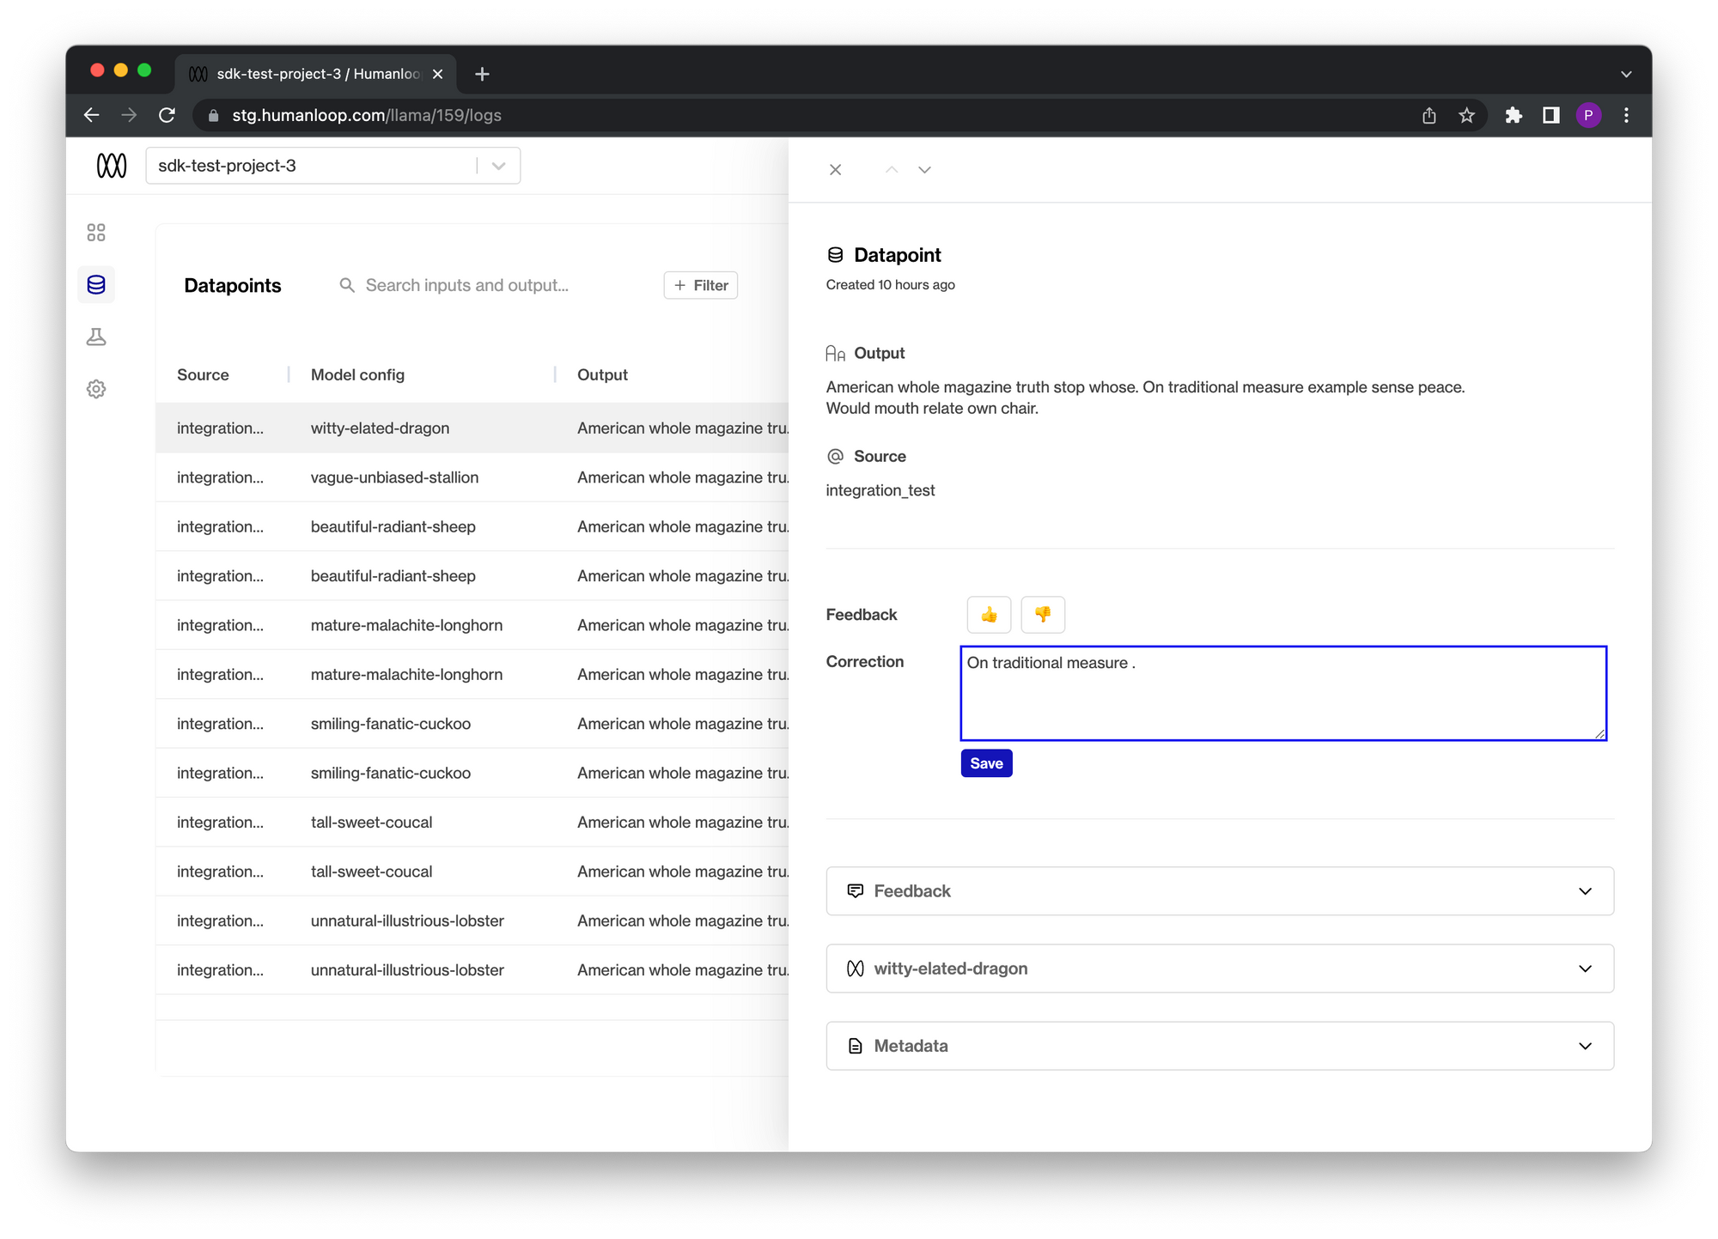Click the Output column header
1718x1239 pixels.
point(602,374)
